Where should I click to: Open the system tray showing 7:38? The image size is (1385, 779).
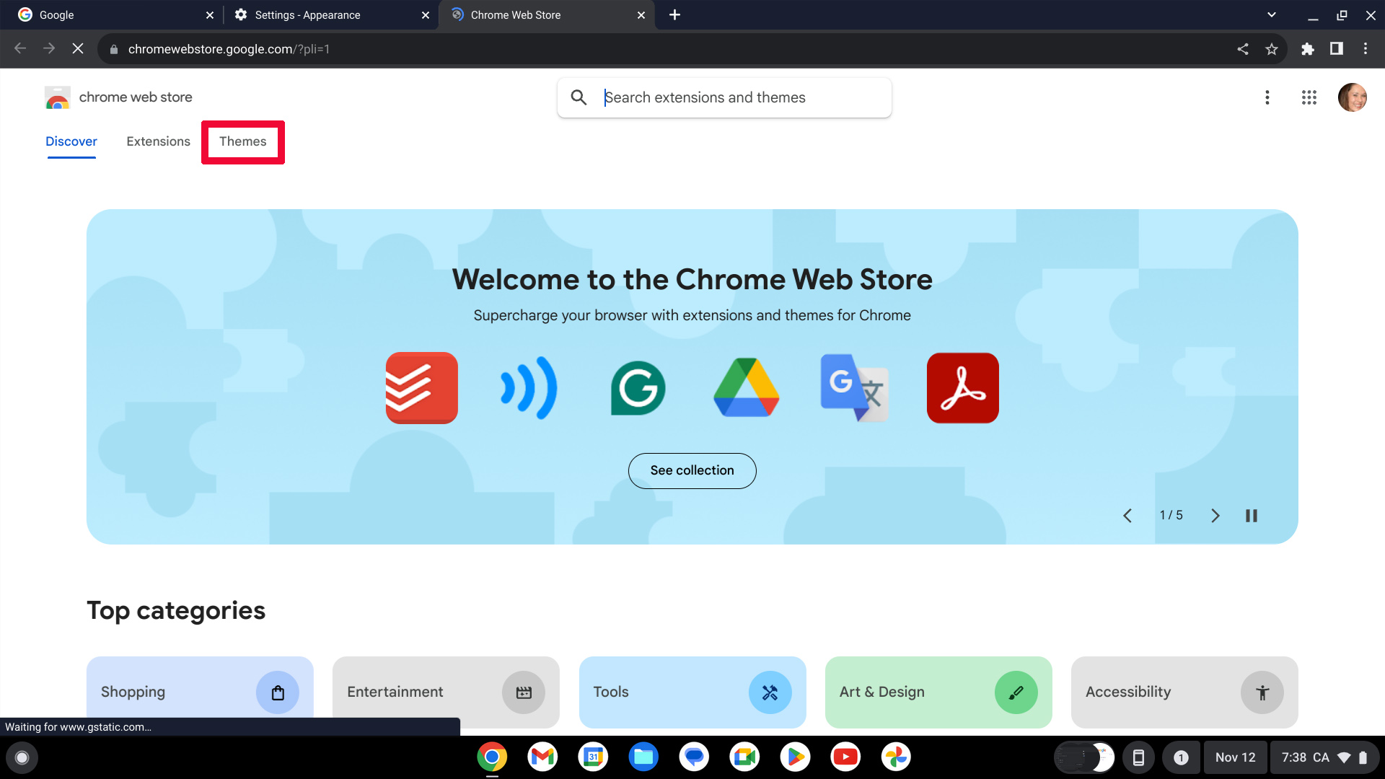pyautogui.click(x=1324, y=757)
